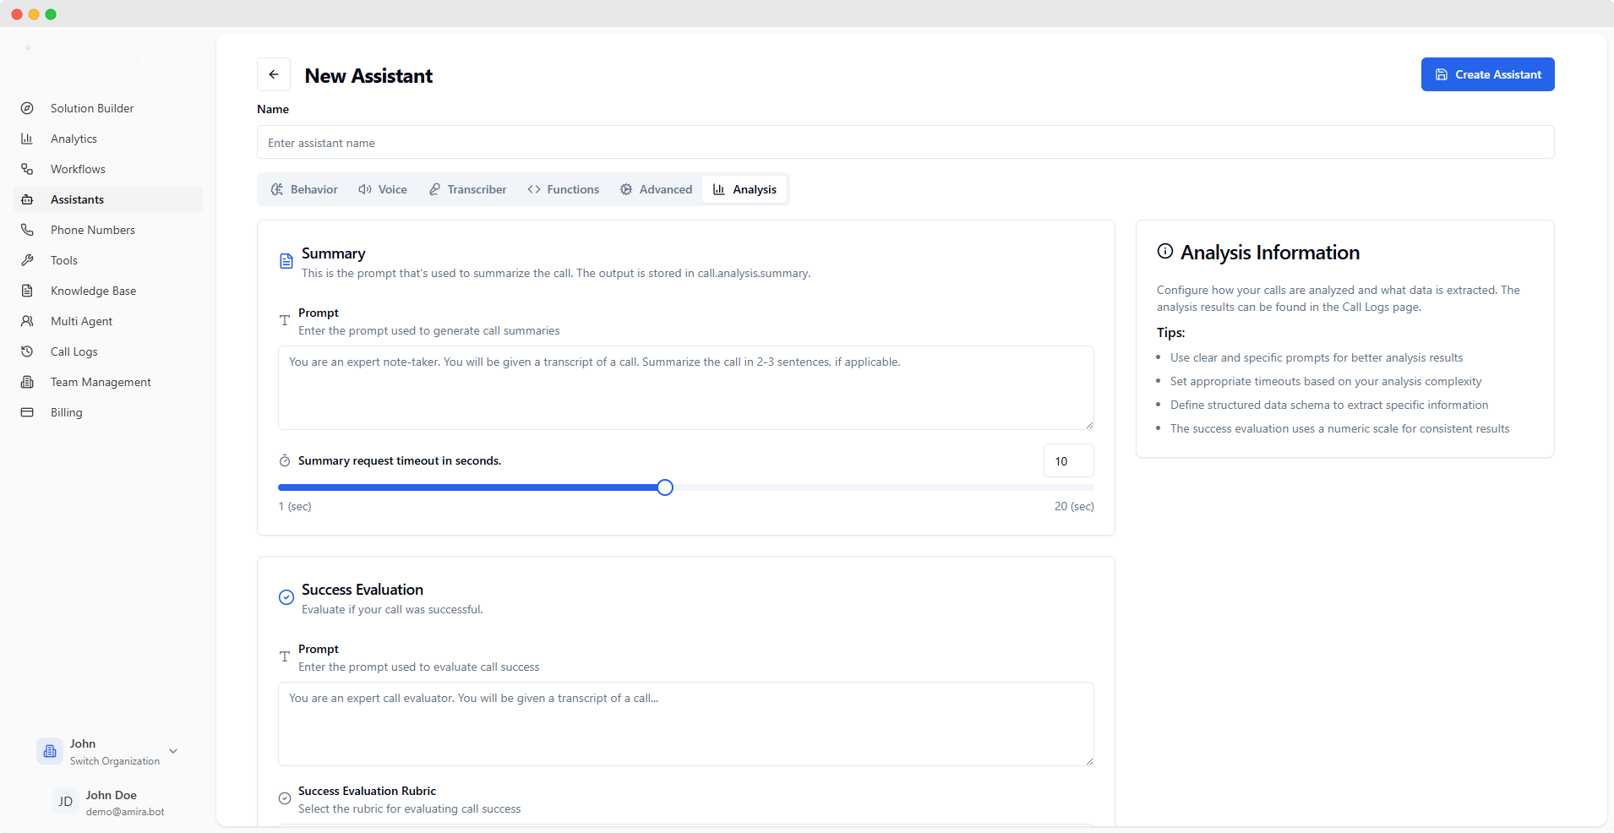This screenshot has height=833, width=1614.
Task: Click the summary timeout slider handle
Action: click(665, 487)
